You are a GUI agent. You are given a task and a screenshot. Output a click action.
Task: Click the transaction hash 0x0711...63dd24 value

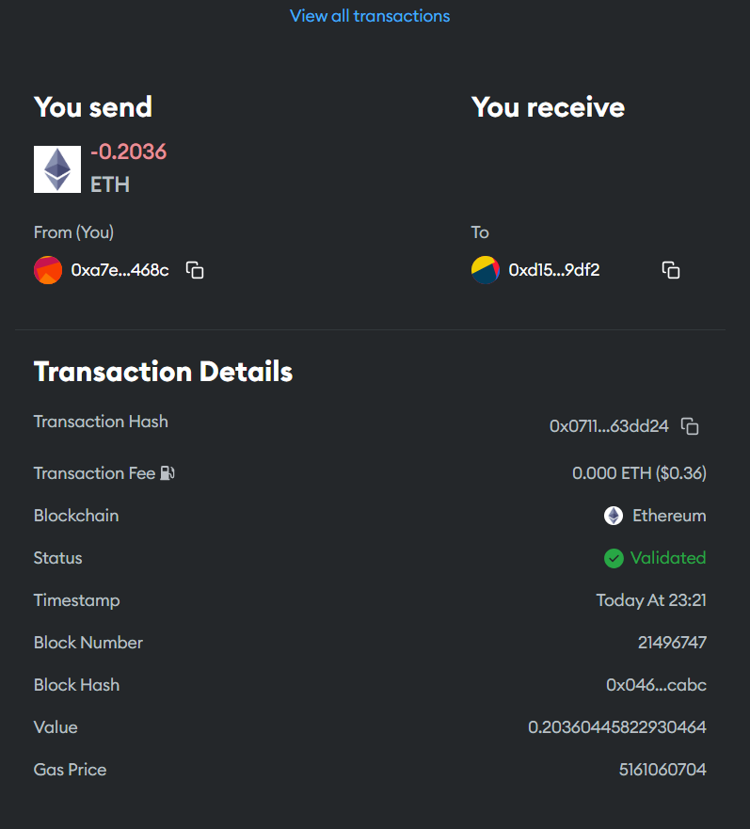coord(609,426)
